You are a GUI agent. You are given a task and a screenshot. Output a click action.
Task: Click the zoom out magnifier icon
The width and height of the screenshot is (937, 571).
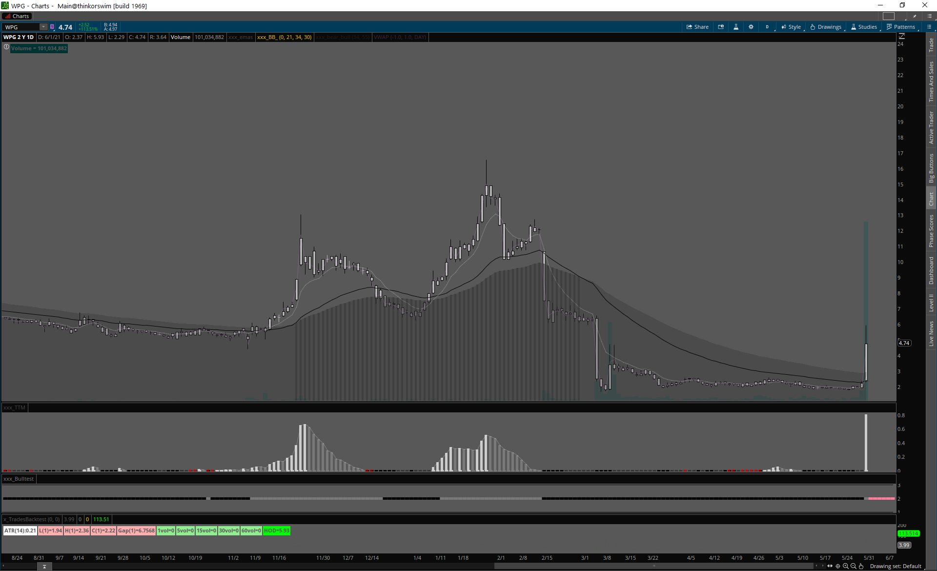click(854, 566)
